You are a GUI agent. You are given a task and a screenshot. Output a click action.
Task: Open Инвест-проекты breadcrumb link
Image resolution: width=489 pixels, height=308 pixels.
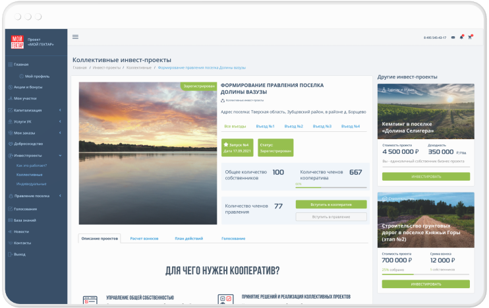(106, 68)
